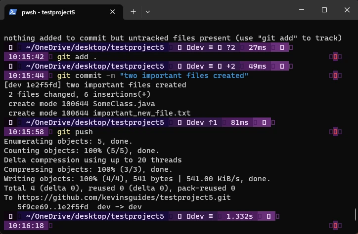Click the 'dev ≡ +2' branch status segment
The height and width of the screenshot is (234, 358).
click(x=204, y=66)
